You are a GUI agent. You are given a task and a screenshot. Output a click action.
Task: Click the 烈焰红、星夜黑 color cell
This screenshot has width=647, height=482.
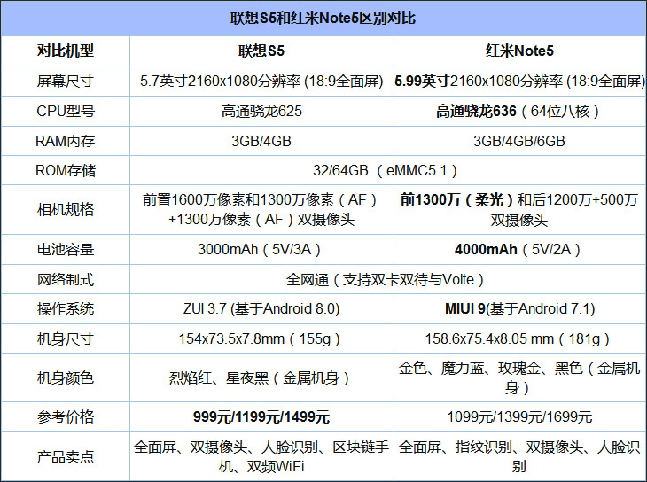tap(261, 377)
